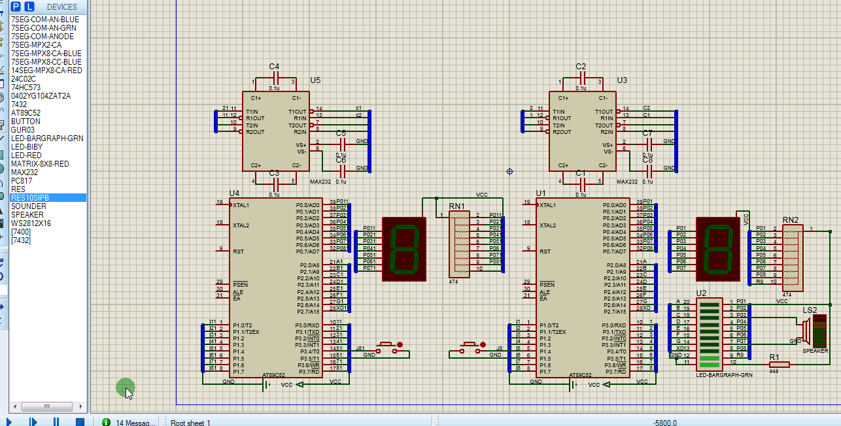Select SOUNDER from the devices list
This screenshot has width=841, height=426.
pos(29,206)
